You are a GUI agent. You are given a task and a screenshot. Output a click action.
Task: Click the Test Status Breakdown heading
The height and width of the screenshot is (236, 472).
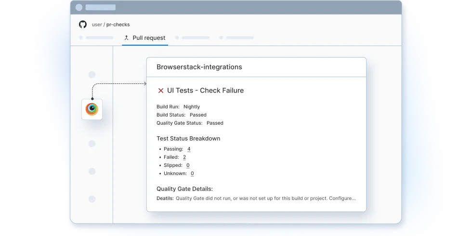point(188,139)
